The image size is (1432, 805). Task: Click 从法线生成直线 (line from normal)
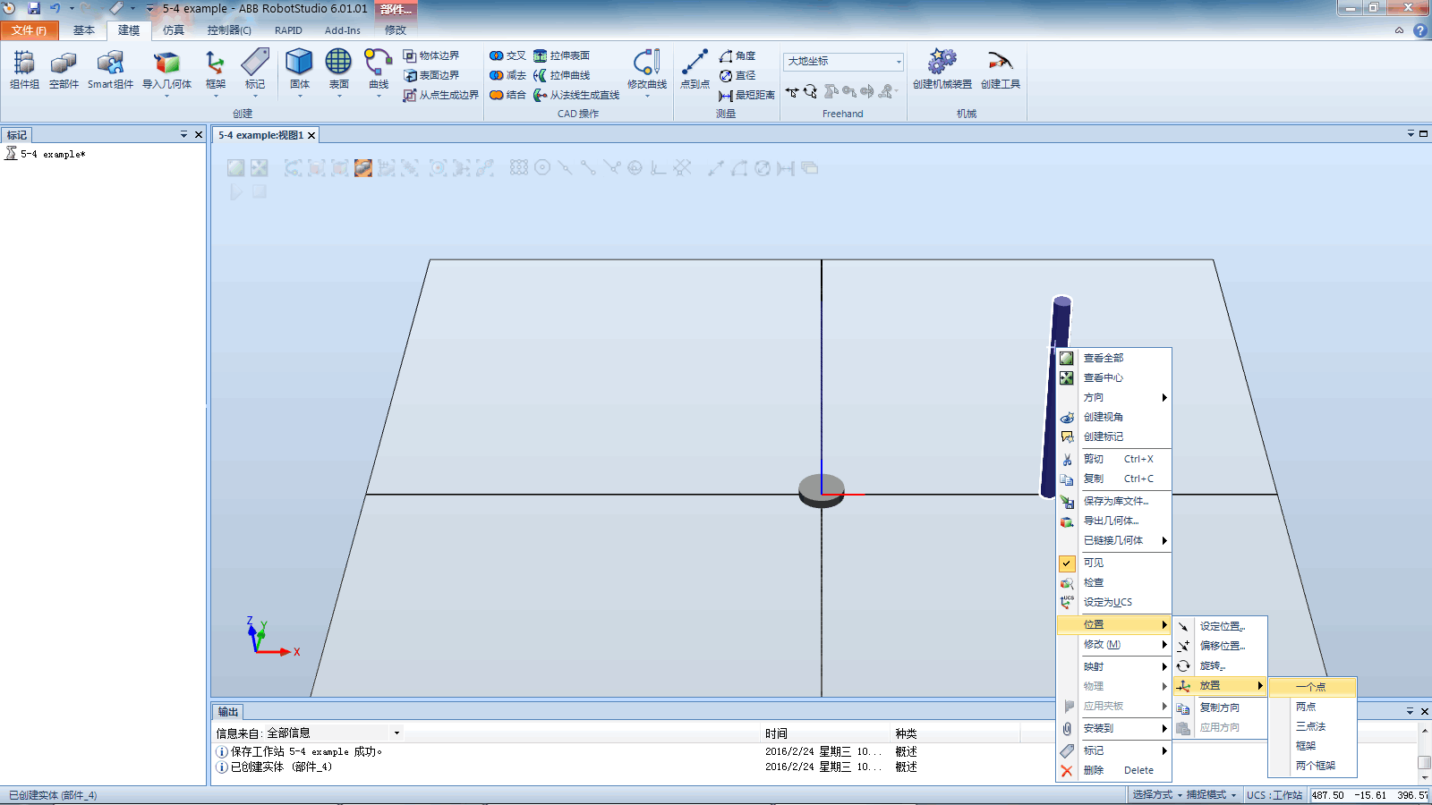pyautogui.click(x=576, y=95)
